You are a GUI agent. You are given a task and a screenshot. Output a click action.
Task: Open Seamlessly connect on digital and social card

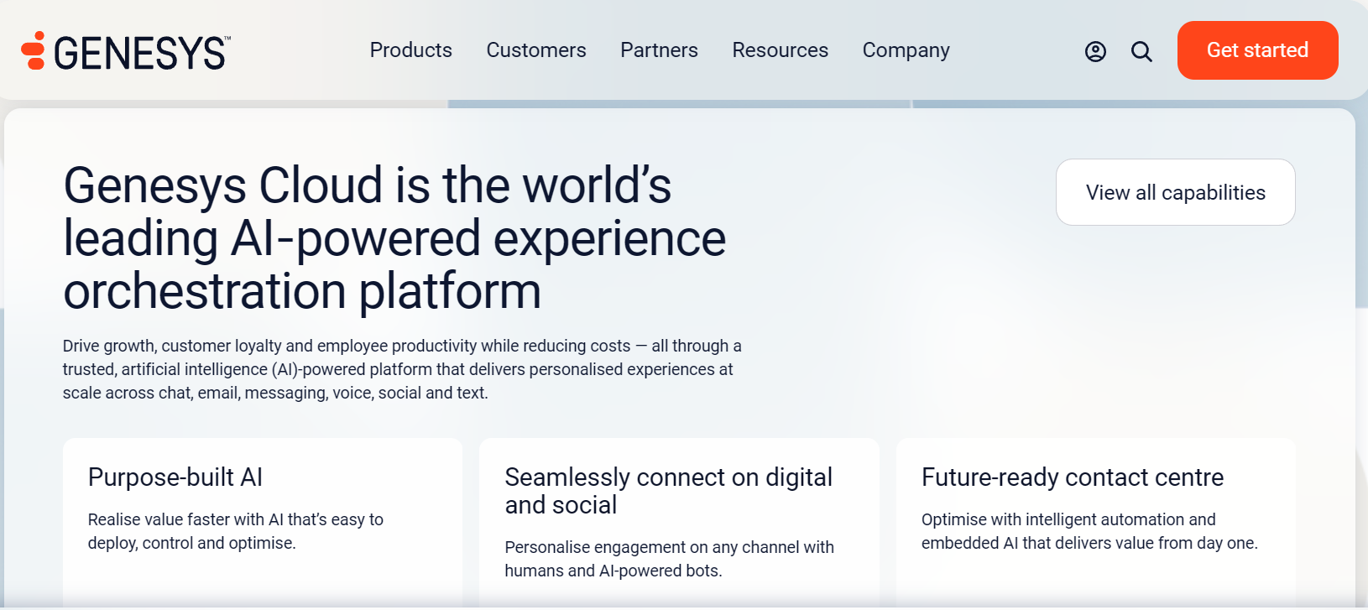click(679, 523)
